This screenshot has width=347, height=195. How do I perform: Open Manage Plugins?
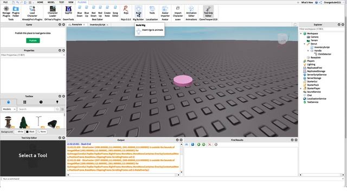point(6,11)
